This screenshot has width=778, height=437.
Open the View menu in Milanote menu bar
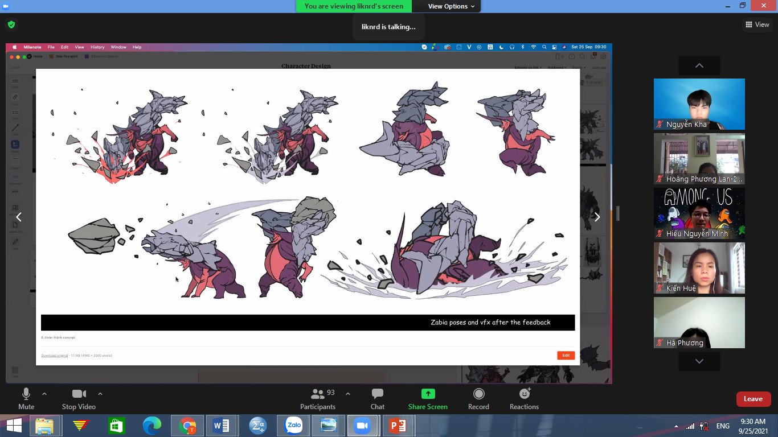coord(80,47)
